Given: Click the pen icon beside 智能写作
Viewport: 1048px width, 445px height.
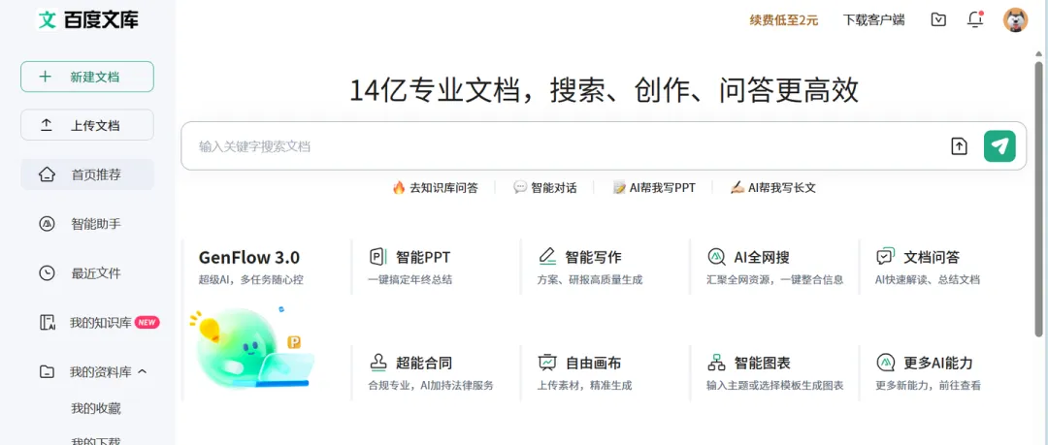Looking at the screenshot, I should pyautogui.click(x=547, y=257).
